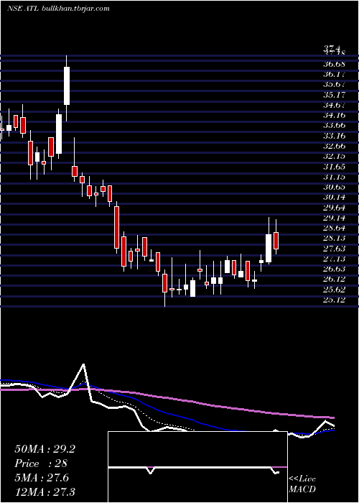This screenshot has height=503, width=359.
Task: Click the 36.68 price axis label
Action: point(334,64)
